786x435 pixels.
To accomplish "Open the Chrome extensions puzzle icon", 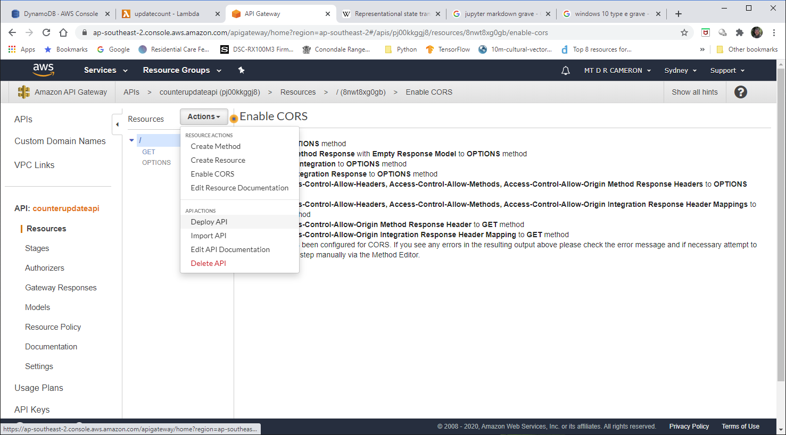I will tap(740, 32).
